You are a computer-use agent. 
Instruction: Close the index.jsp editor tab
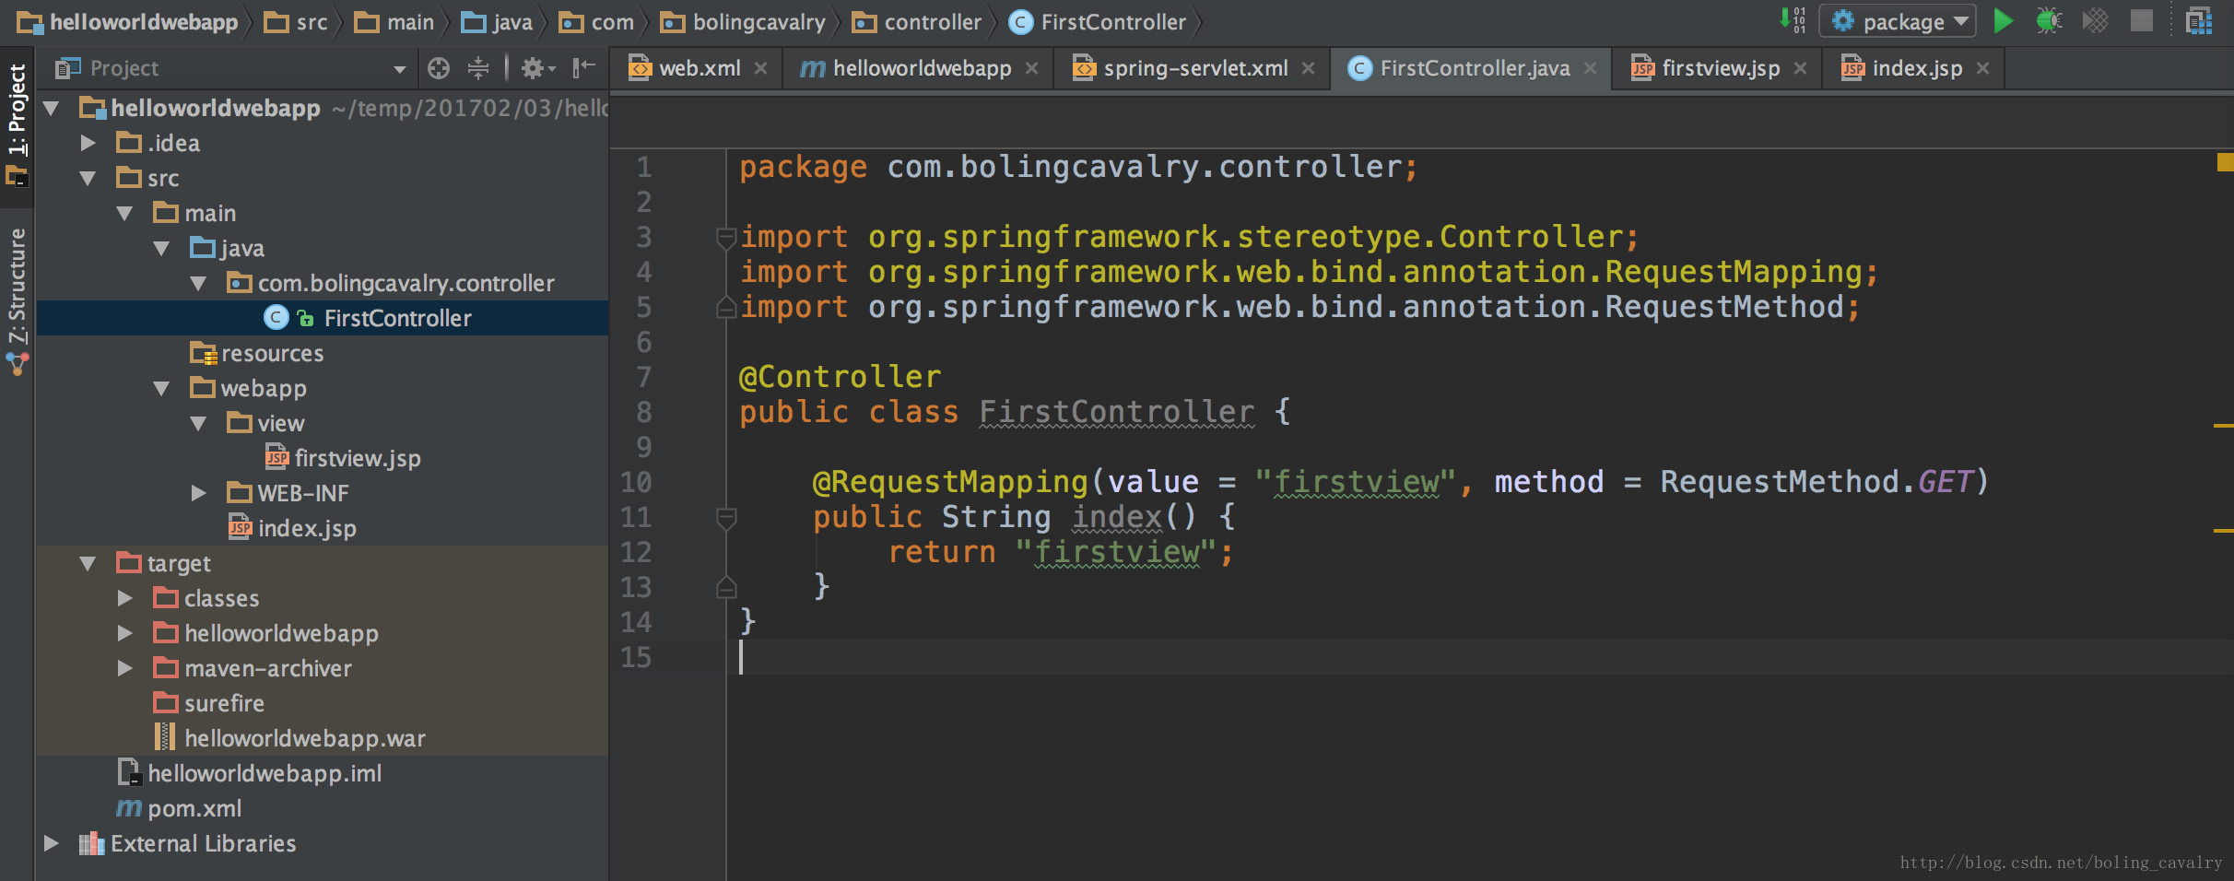click(x=1982, y=68)
